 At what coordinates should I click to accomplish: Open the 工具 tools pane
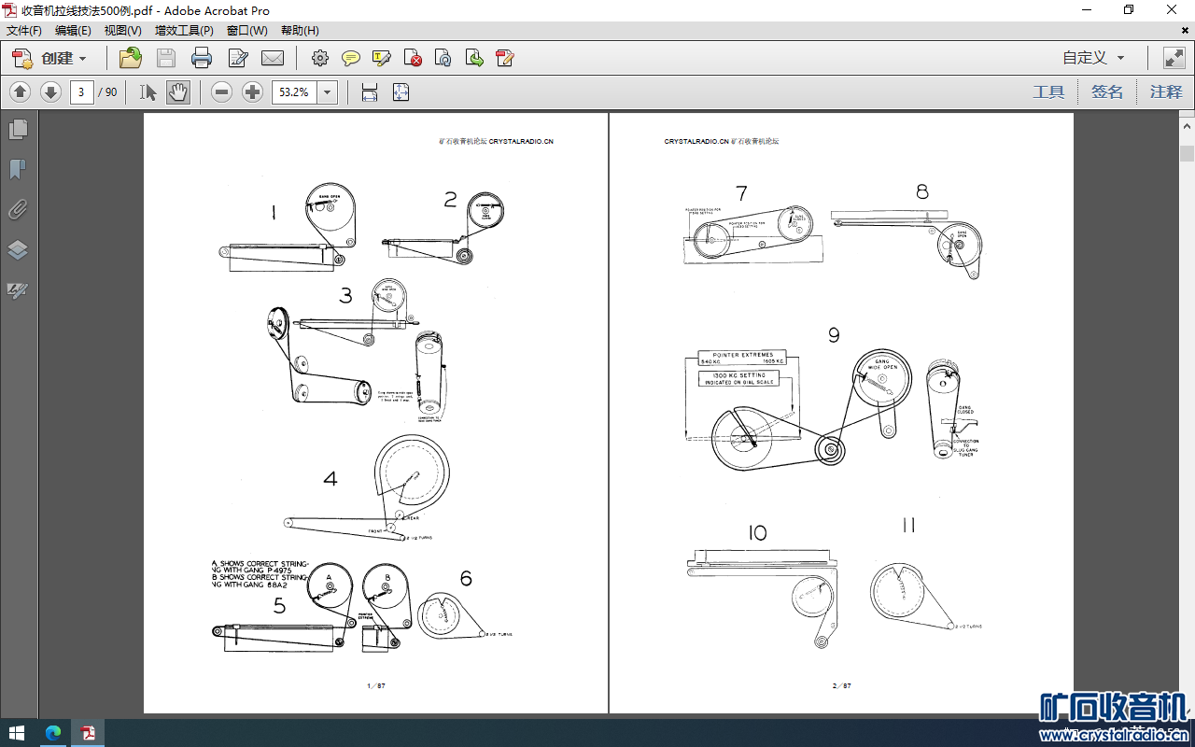(1048, 92)
